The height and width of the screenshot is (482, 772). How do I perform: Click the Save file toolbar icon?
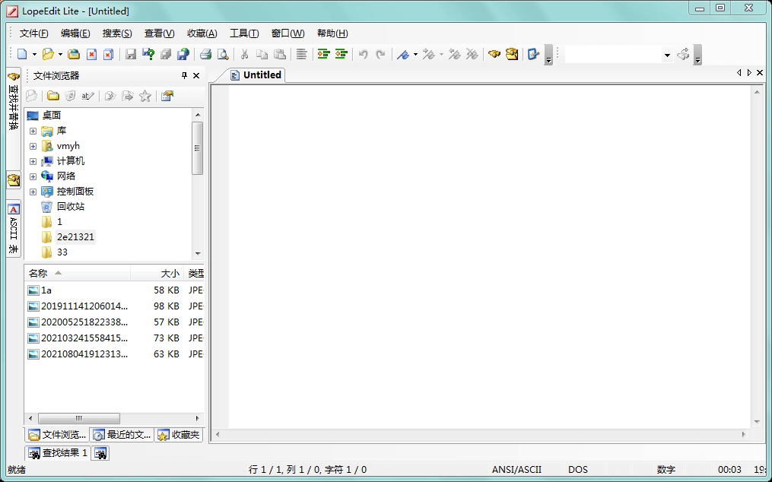coord(131,55)
